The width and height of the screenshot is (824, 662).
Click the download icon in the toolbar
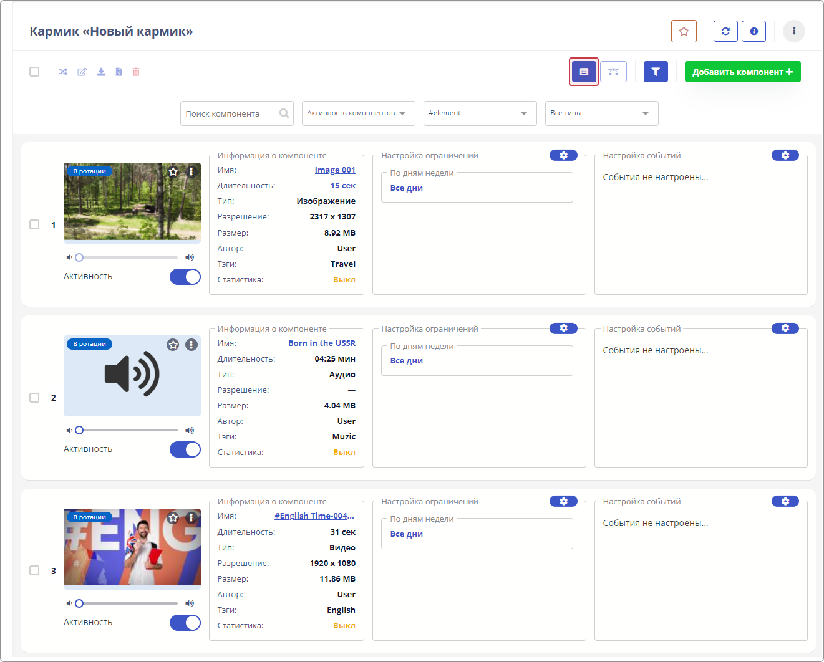click(101, 72)
